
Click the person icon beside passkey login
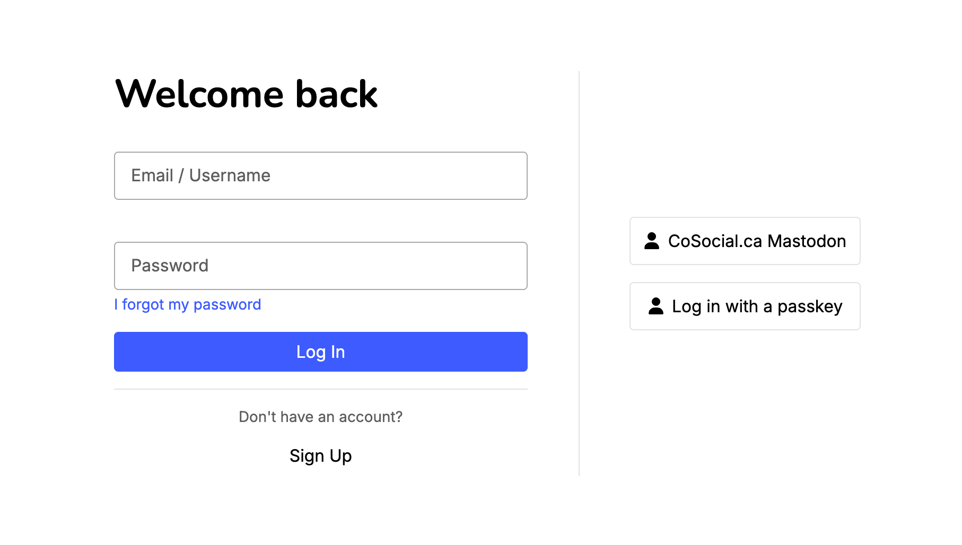[655, 306]
